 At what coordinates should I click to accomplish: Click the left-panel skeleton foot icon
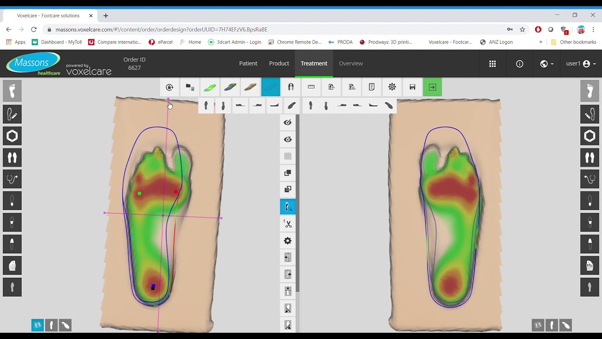pyautogui.click(x=12, y=266)
